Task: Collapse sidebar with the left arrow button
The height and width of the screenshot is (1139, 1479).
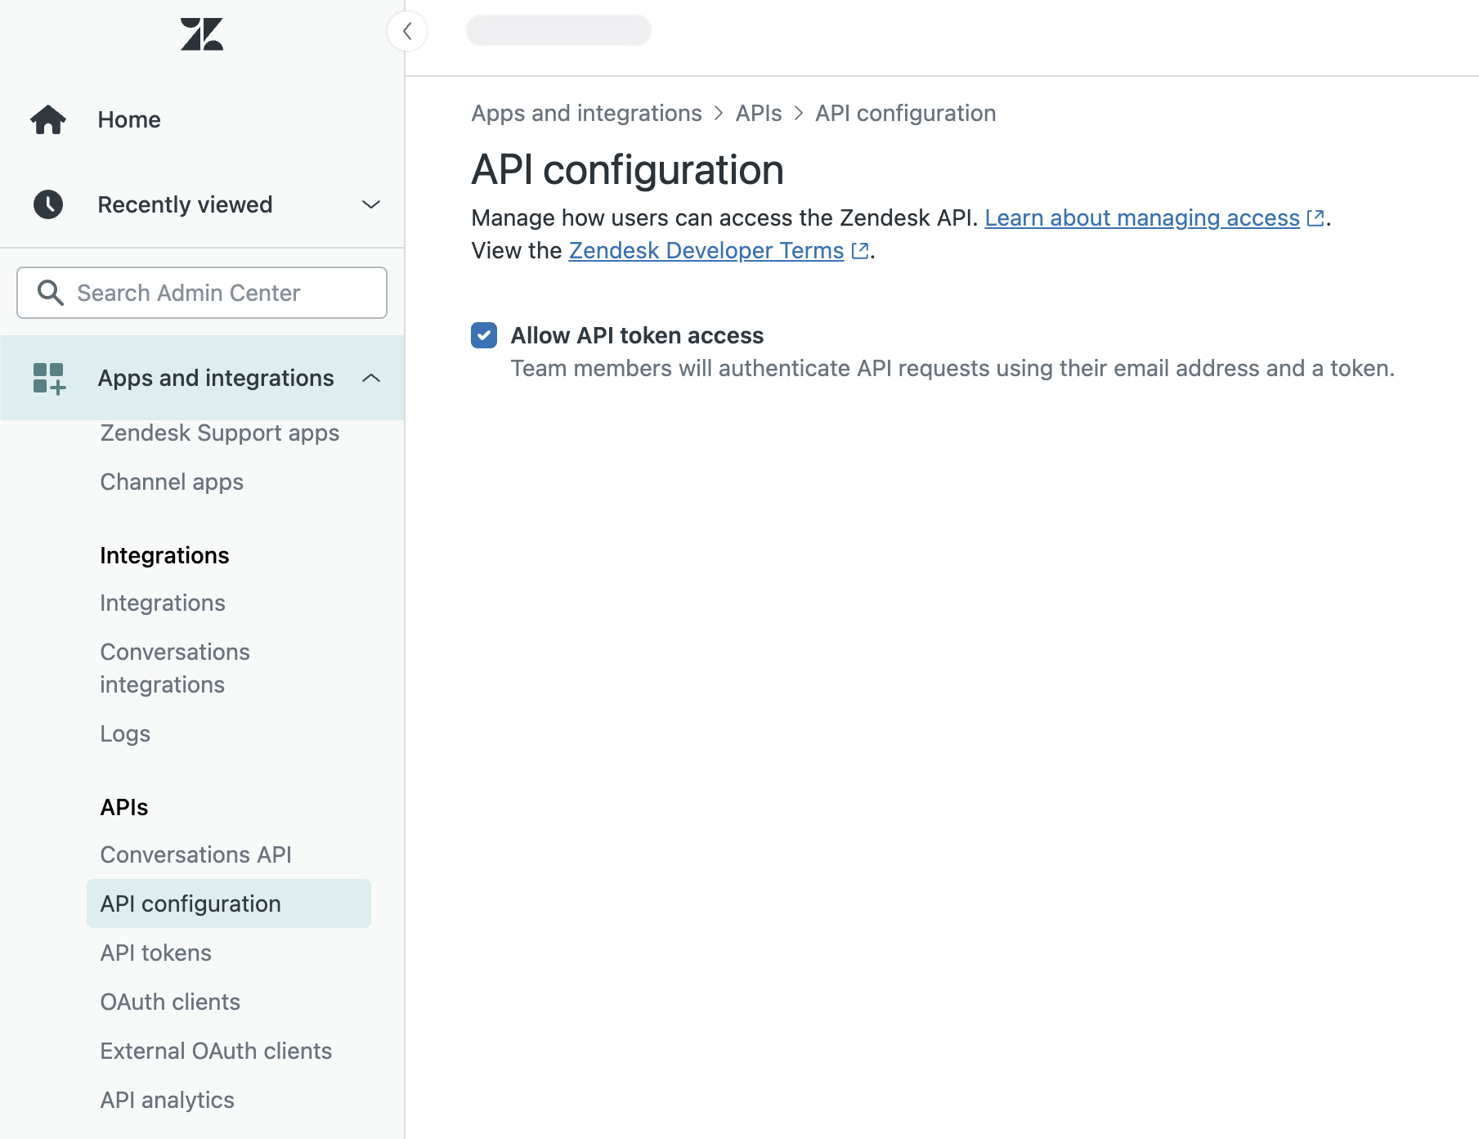Action: (x=407, y=31)
